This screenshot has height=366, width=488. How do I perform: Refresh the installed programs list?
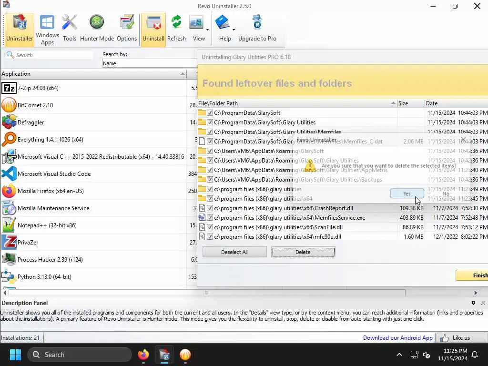coord(176,29)
